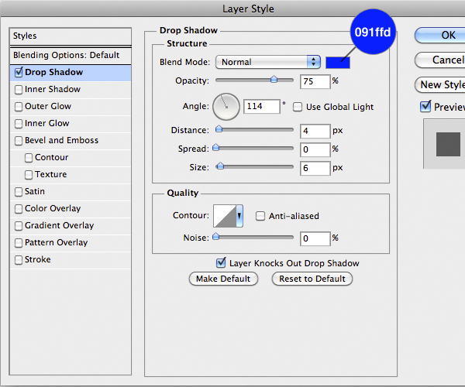Uncheck Layer Knocks Out Drop Shadow
Image resolution: width=465 pixels, height=387 pixels.
point(222,263)
